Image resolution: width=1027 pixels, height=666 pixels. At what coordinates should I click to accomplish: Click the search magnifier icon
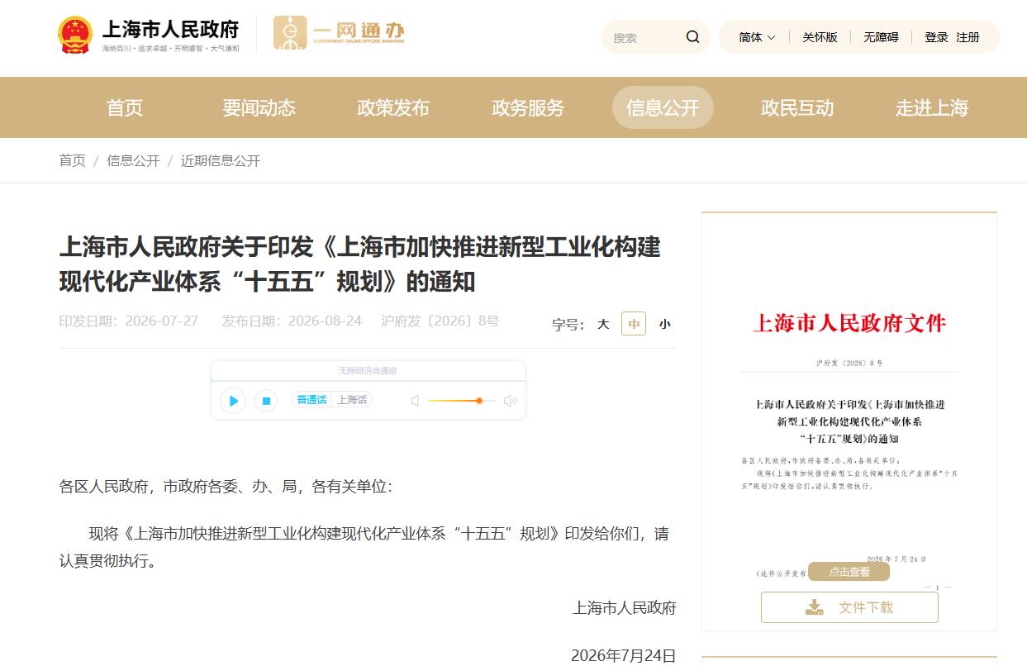692,37
